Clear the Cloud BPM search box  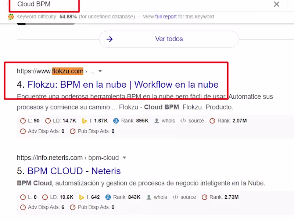[x=276, y=4]
